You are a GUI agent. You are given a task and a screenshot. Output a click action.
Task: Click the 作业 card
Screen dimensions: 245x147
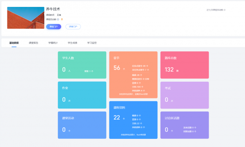click(82, 95)
